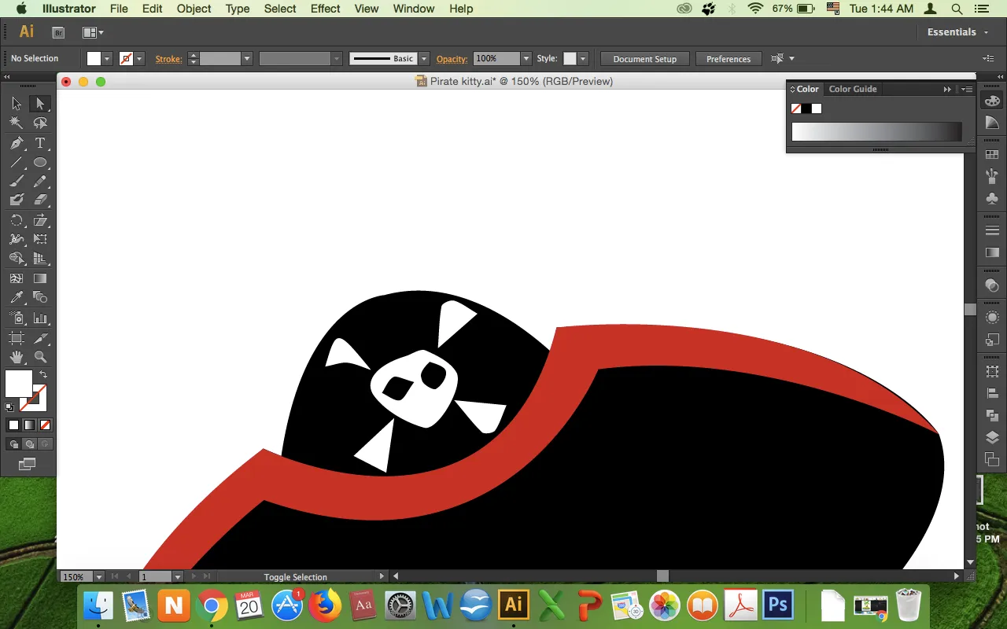Screen dimensions: 1007x629
Task: Activate the Fill box in toolbox
Action: tap(18, 384)
